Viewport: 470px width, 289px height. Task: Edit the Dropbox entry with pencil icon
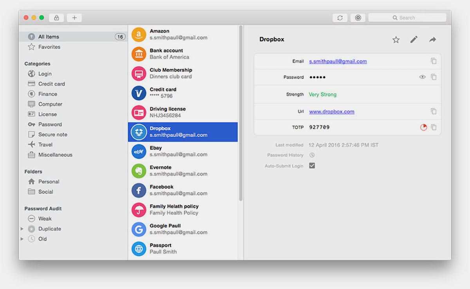[414, 40]
